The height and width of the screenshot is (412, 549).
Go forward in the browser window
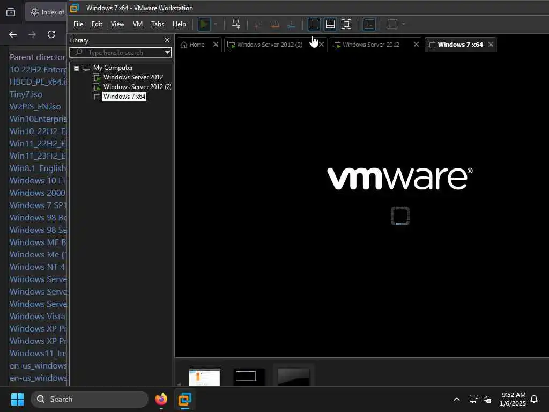(x=32, y=34)
